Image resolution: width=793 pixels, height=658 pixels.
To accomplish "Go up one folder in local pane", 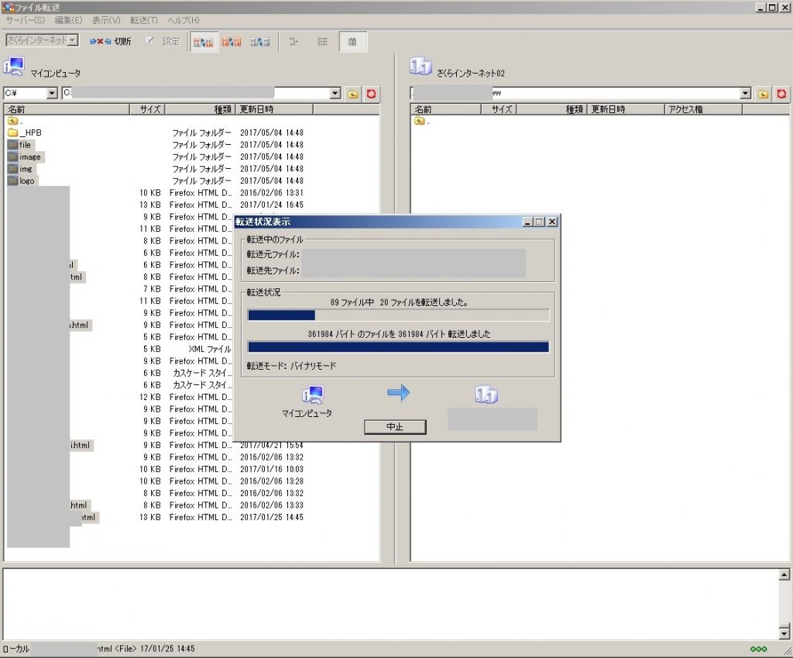I will point(352,94).
